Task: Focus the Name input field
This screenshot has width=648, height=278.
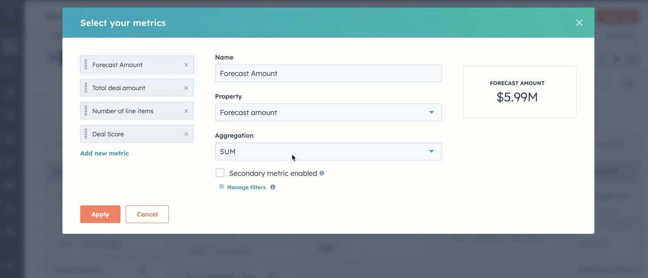Action: [328, 73]
